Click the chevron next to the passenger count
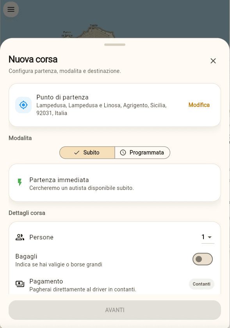 click(209, 237)
